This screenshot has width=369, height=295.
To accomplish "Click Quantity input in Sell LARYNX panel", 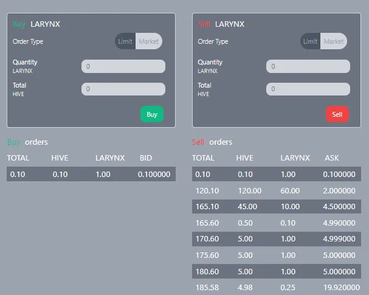I will [x=308, y=66].
